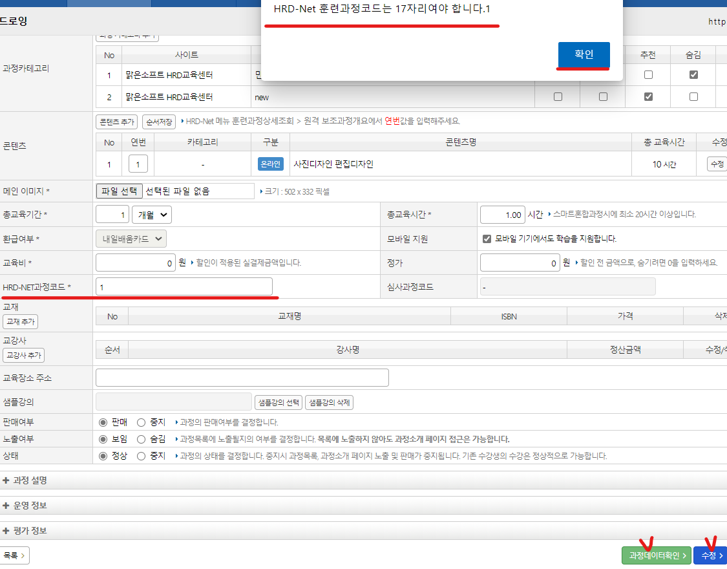Expand the 운영 정보 section

[26, 505]
